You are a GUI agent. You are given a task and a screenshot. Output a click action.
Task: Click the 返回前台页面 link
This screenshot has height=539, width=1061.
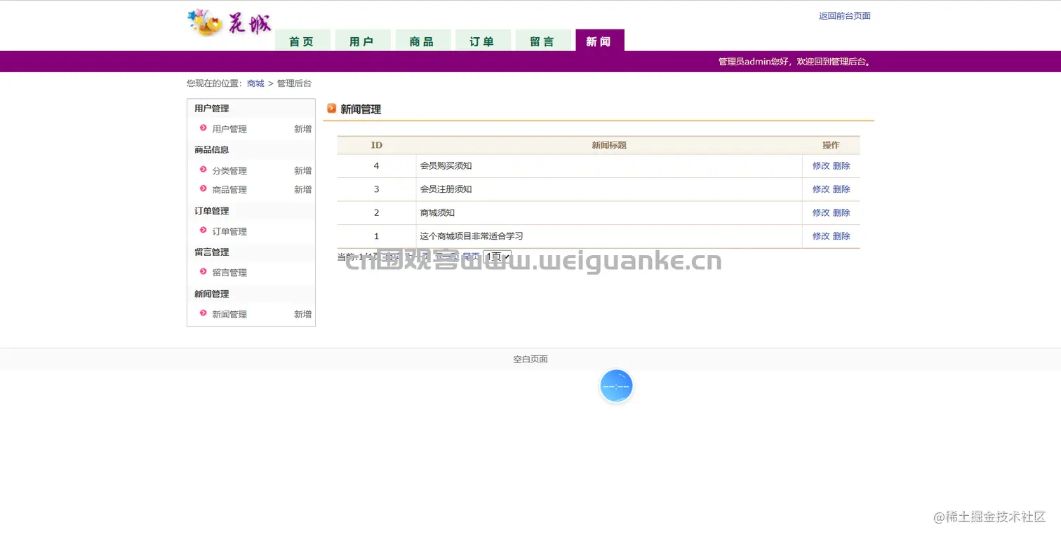[x=845, y=15]
